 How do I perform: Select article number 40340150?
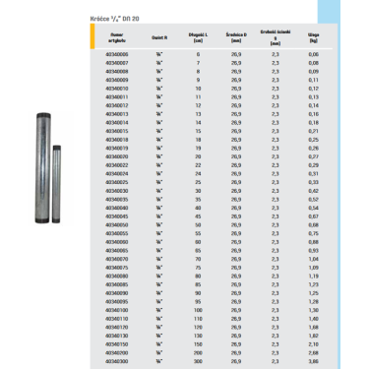[117, 344]
